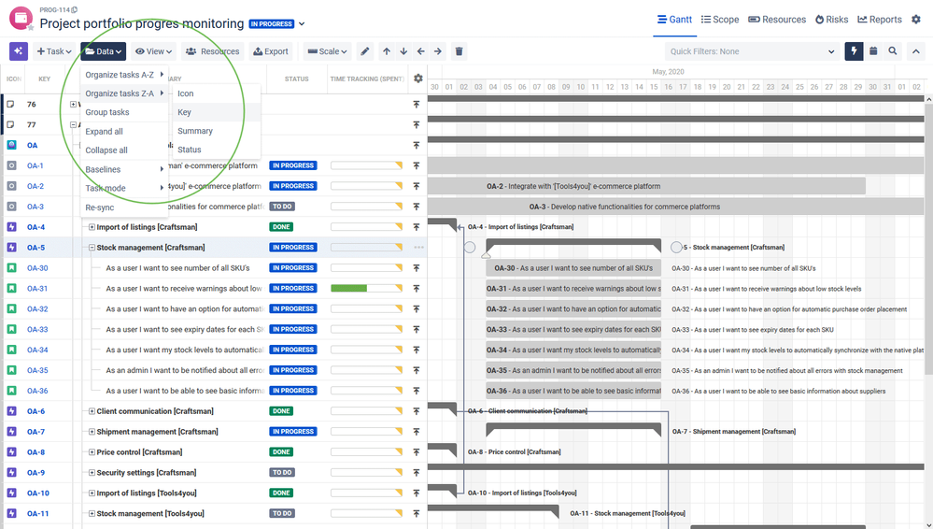Open Baselines submenu
The image size is (933, 529).
(124, 169)
